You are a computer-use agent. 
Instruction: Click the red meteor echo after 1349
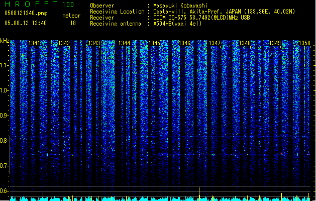click(x=281, y=154)
